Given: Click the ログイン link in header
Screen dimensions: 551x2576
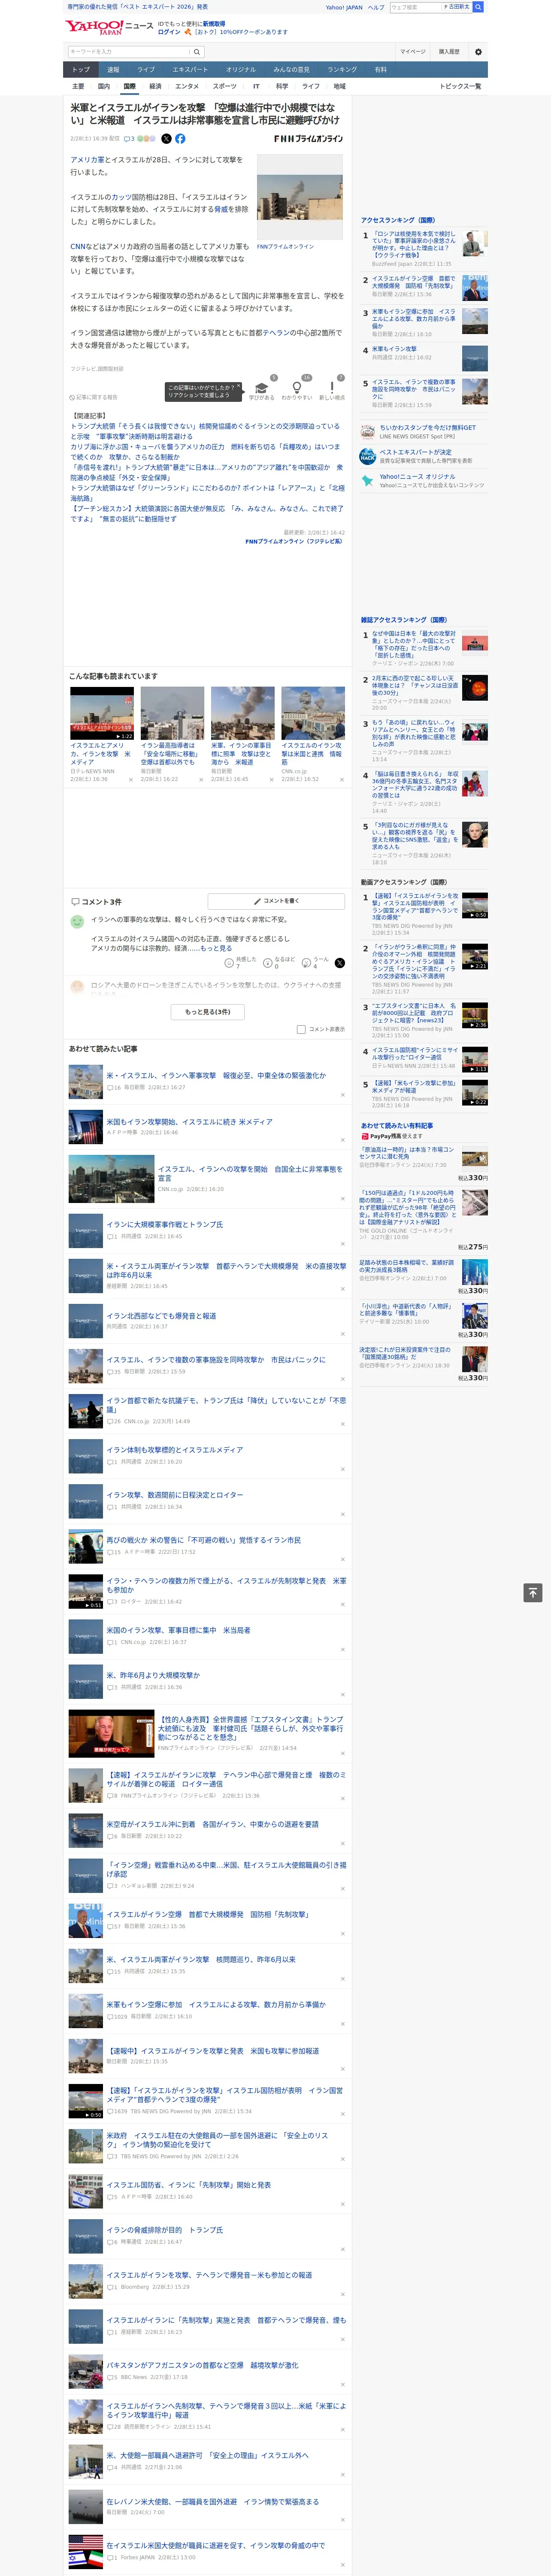Looking at the screenshot, I should [169, 32].
